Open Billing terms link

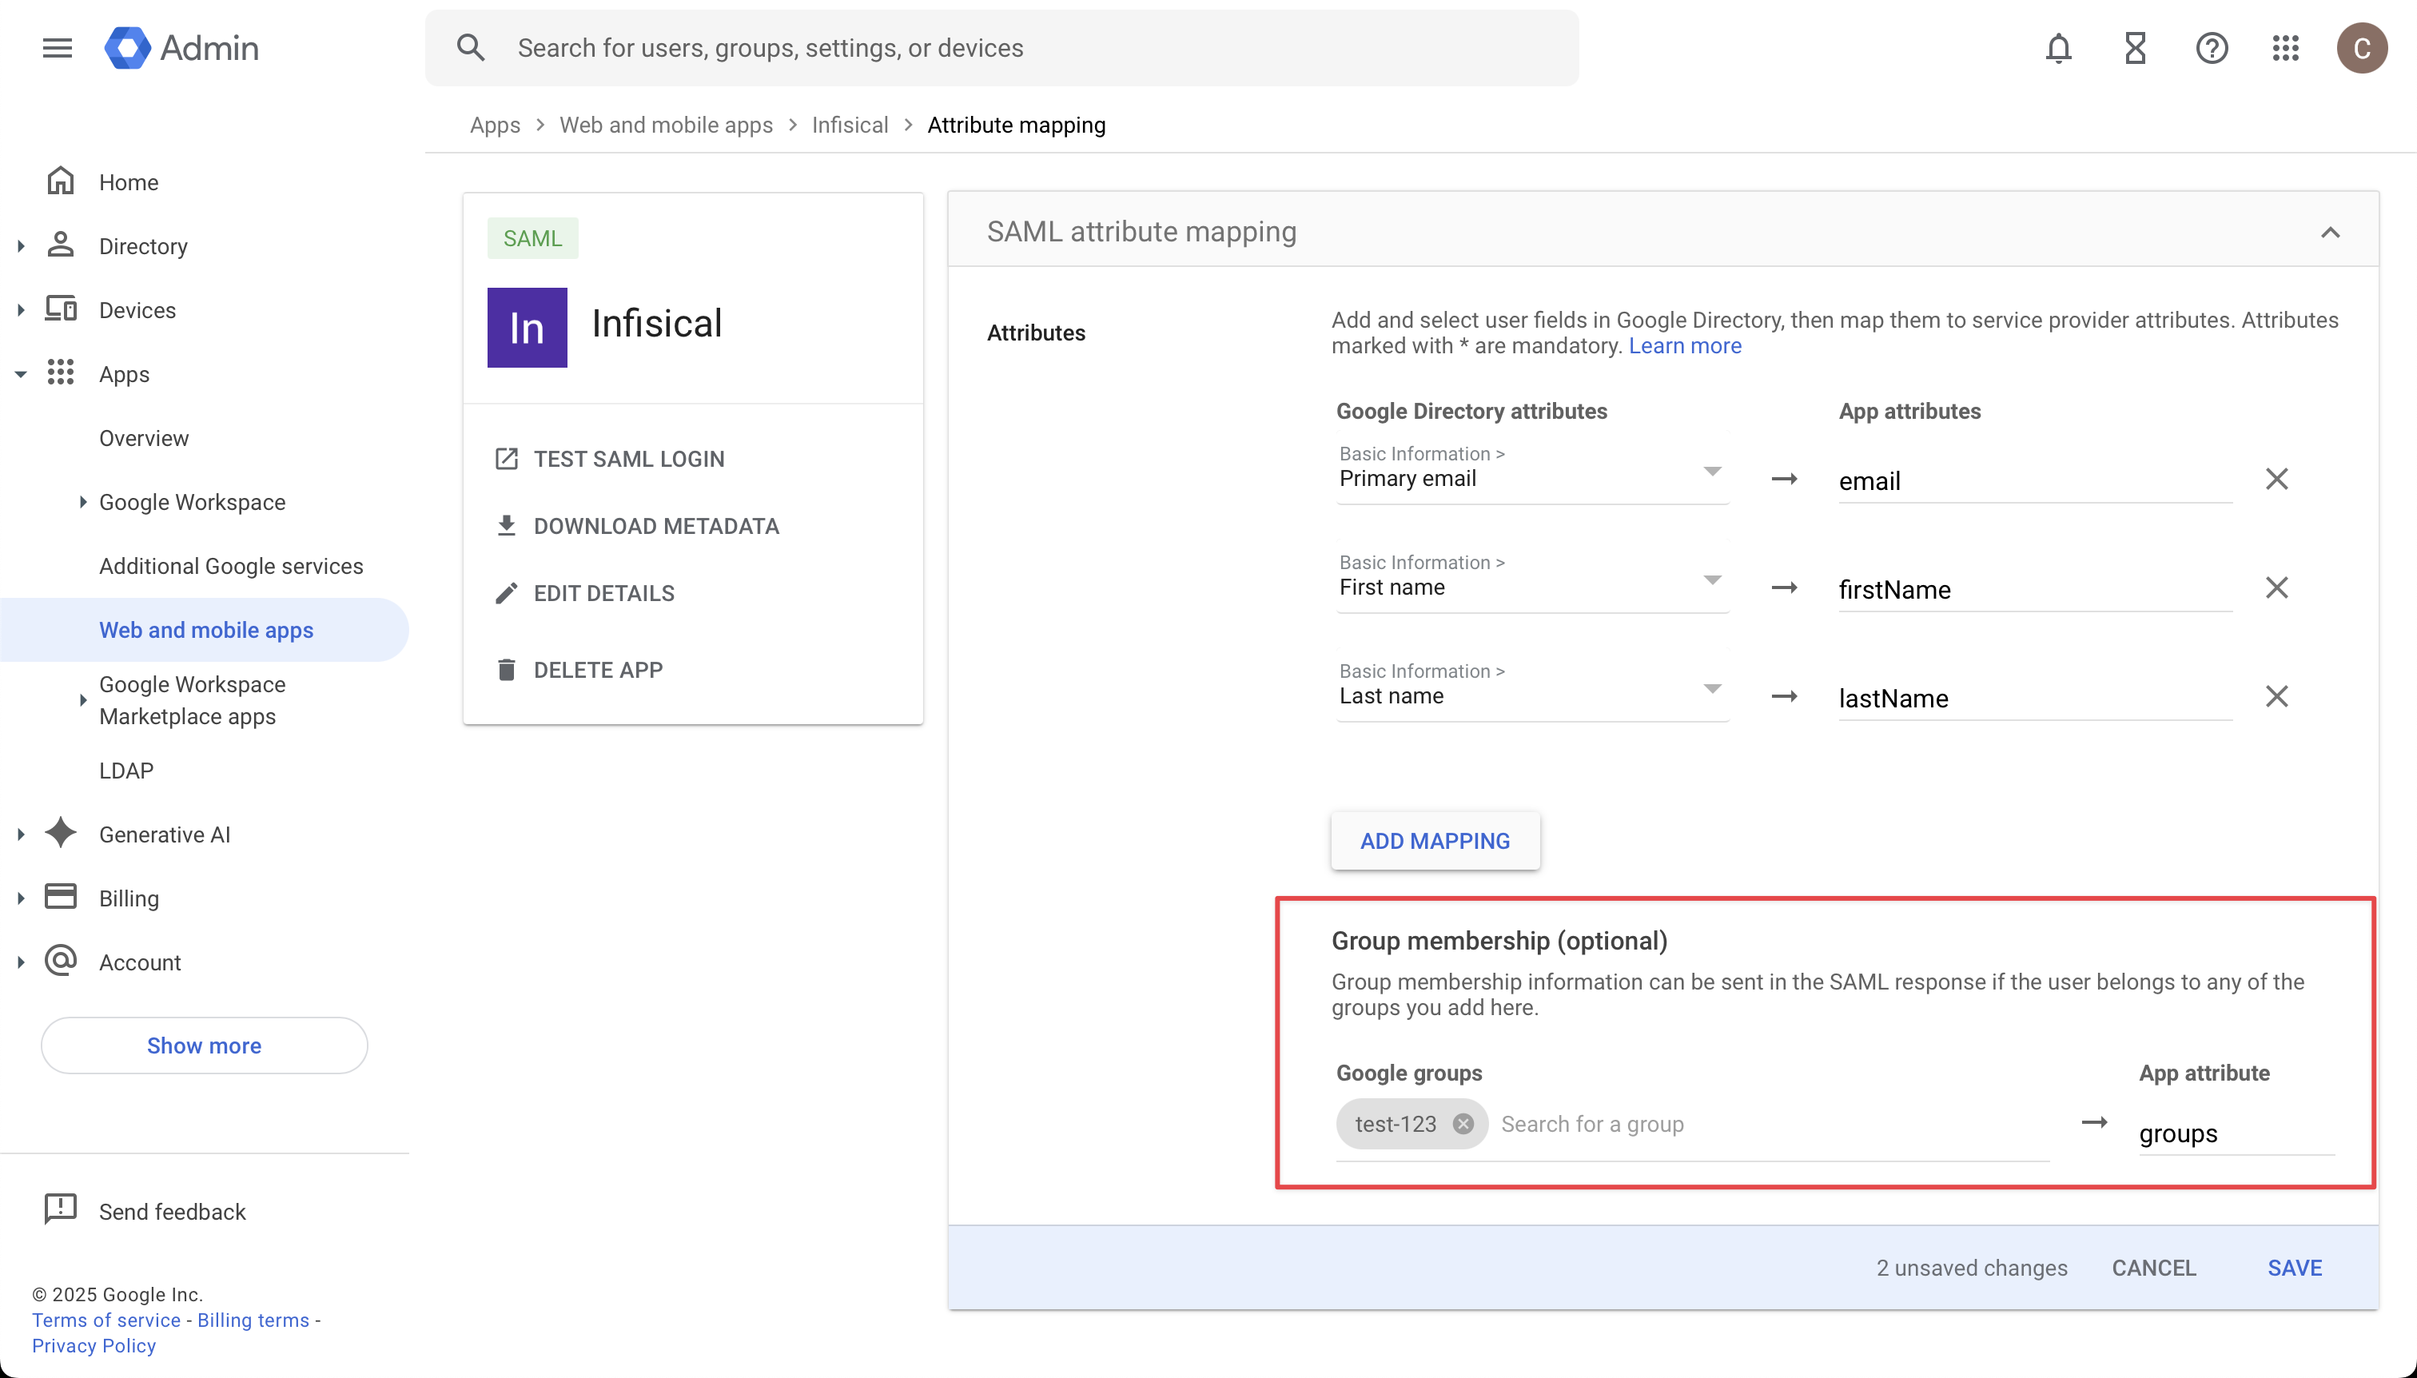tap(253, 1320)
